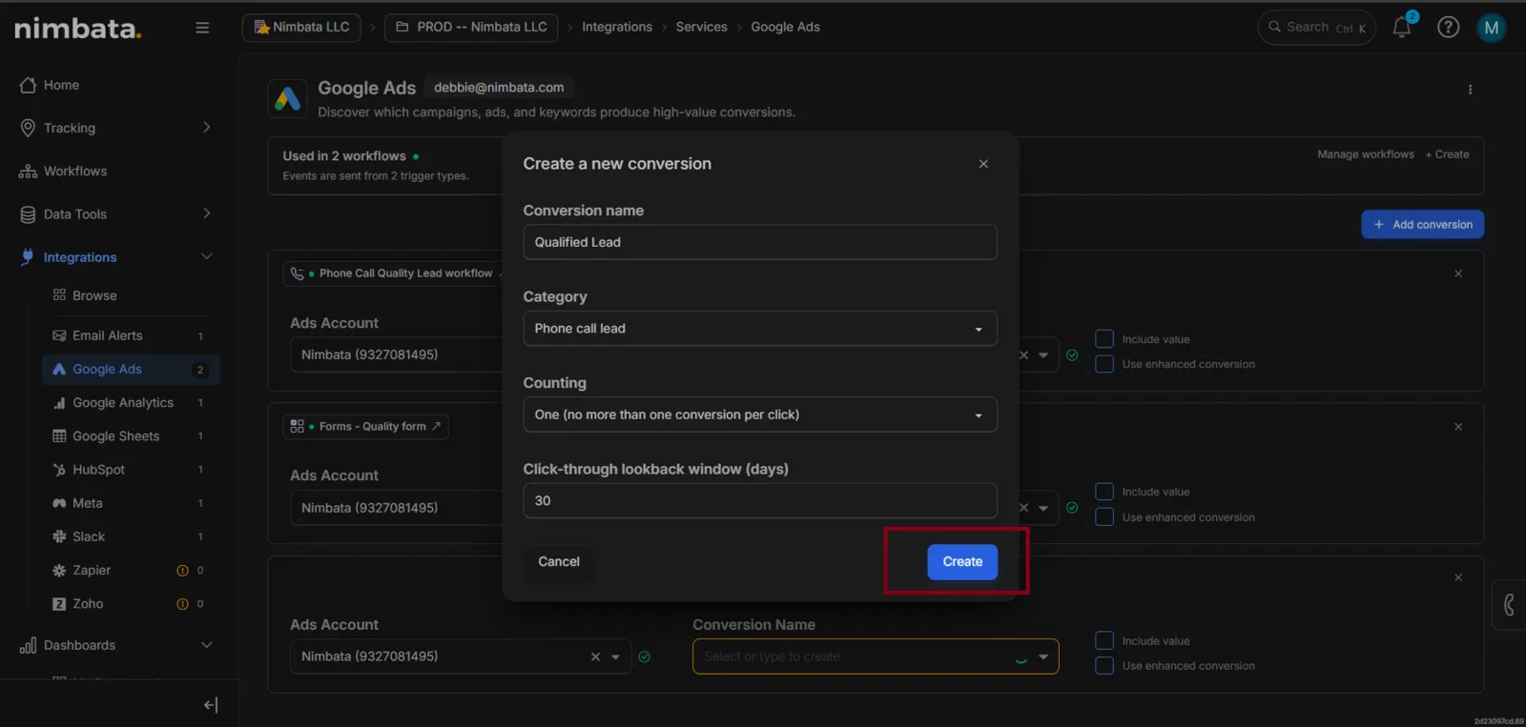
Task: Check Use enhanced conversion in Forms card
Action: [x=1104, y=517]
